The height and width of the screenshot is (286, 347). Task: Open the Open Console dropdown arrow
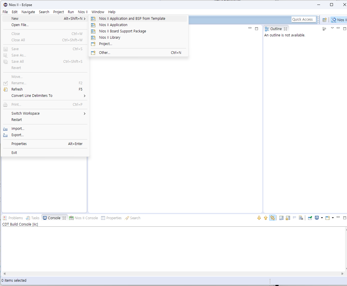(333, 218)
